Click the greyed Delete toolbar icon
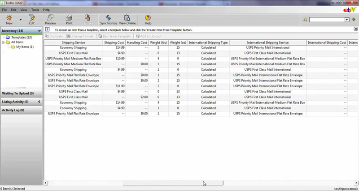 pyautogui.click(x=88, y=19)
